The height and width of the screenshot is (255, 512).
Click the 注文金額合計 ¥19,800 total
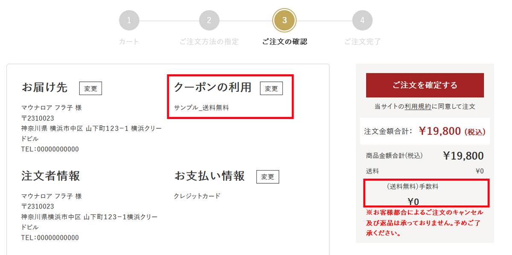click(425, 131)
